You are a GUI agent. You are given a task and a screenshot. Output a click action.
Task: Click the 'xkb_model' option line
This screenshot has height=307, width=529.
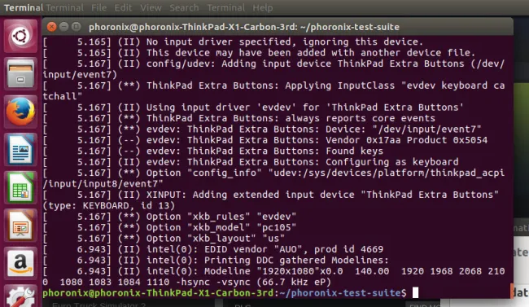tap(170, 227)
